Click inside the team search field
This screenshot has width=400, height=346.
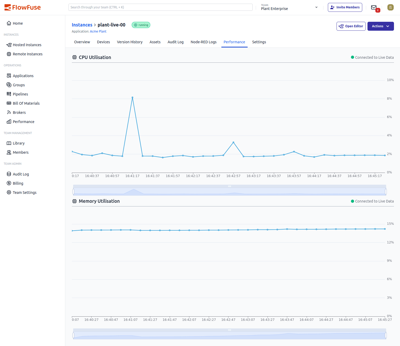tap(160, 7)
